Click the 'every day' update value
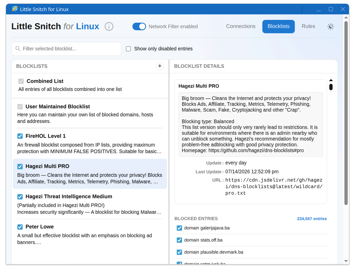The height and width of the screenshot is (276, 355). [236, 163]
